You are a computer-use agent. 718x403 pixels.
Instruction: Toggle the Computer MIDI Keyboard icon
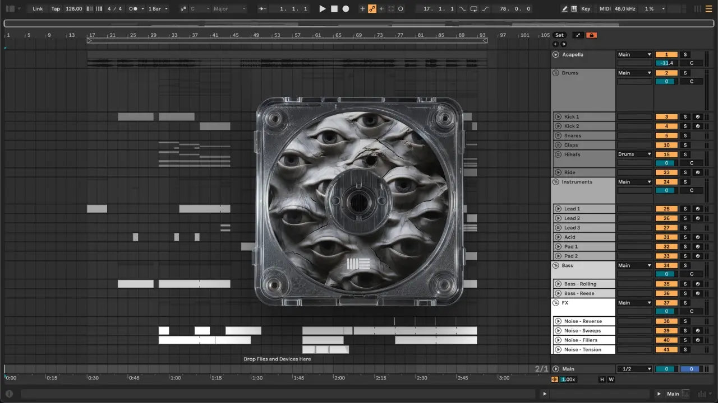pyautogui.click(x=575, y=9)
